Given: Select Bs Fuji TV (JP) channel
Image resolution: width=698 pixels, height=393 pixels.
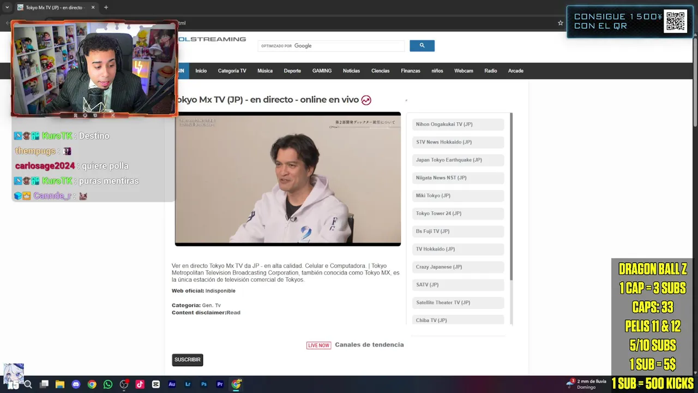Looking at the screenshot, I should tap(458, 231).
